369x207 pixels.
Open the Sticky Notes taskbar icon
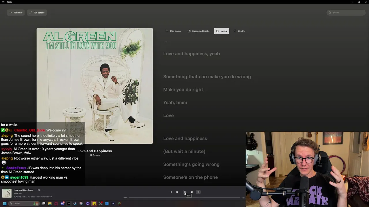94,204
